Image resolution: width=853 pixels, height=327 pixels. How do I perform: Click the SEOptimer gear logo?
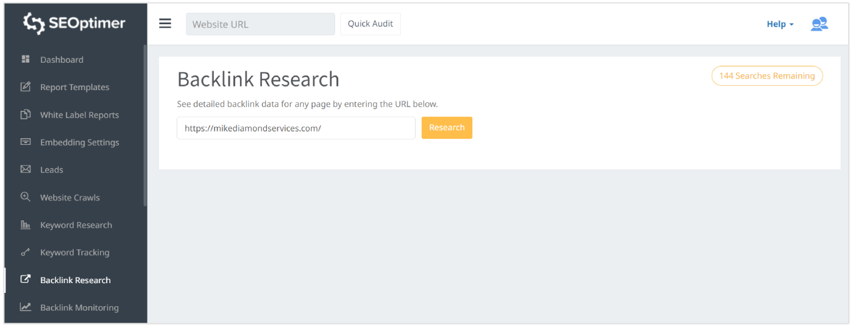[35, 23]
